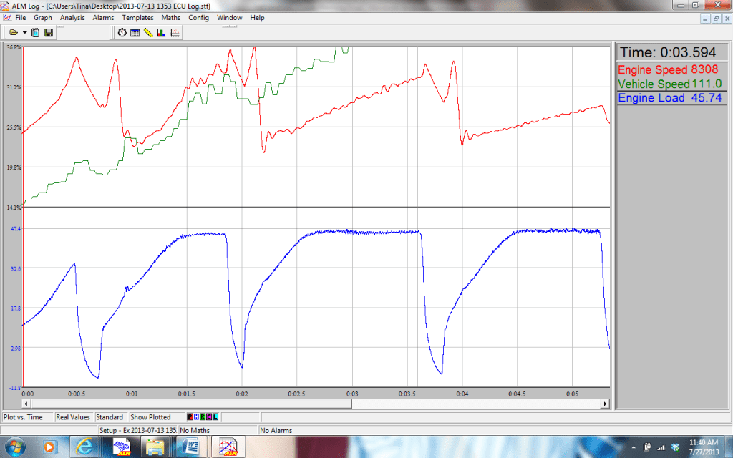Screen dimensions: 733x458
Task: Click the Setup - Ex 2013-07-13 status cell
Action: [x=137, y=430]
